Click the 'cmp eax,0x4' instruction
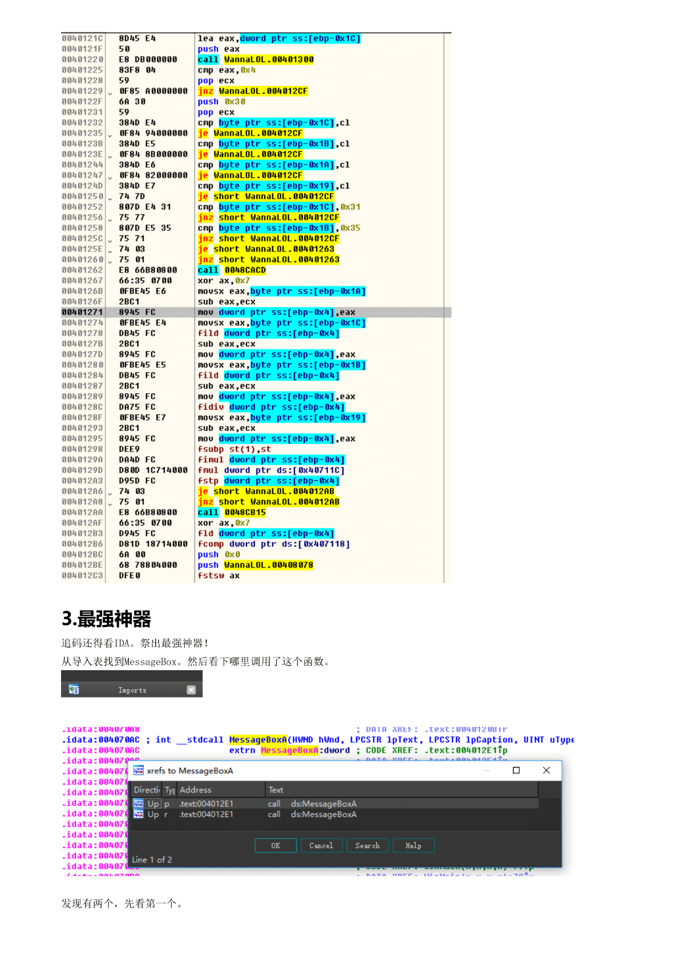This screenshot has height=961, width=678. point(227,70)
